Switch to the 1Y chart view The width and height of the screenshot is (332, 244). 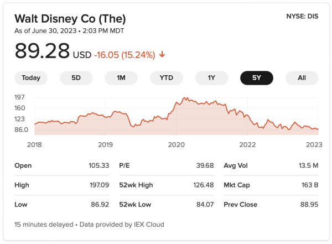pyautogui.click(x=211, y=78)
